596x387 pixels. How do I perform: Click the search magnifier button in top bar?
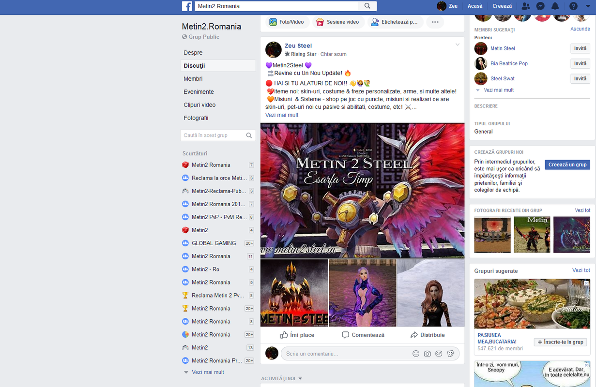(x=367, y=6)
